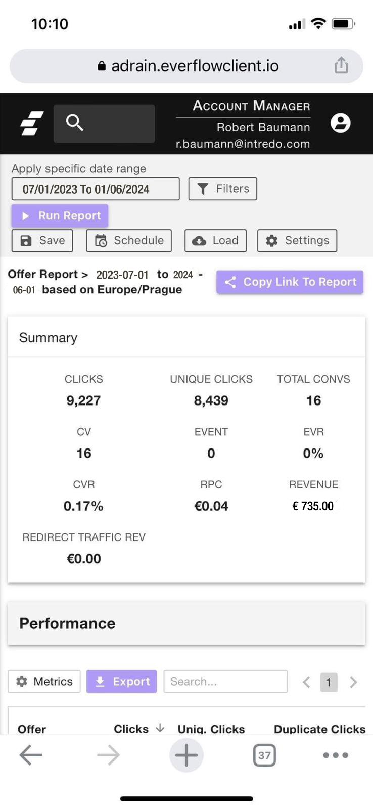The width and height of the screenshot is (373, 809).
Task: Tap the browser share icon
Action: point(342,65)
